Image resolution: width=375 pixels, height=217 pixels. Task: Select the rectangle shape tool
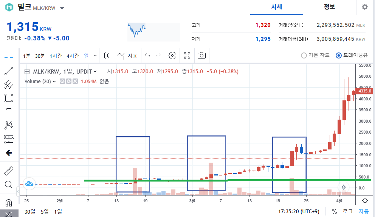click(x=9, y=98)
